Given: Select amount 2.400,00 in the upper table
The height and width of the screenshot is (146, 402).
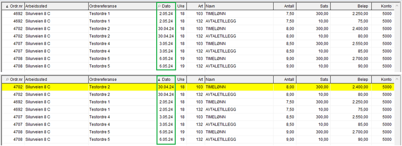Looking at the screenshot, I should pyautogui.click(x=360, y=29).
